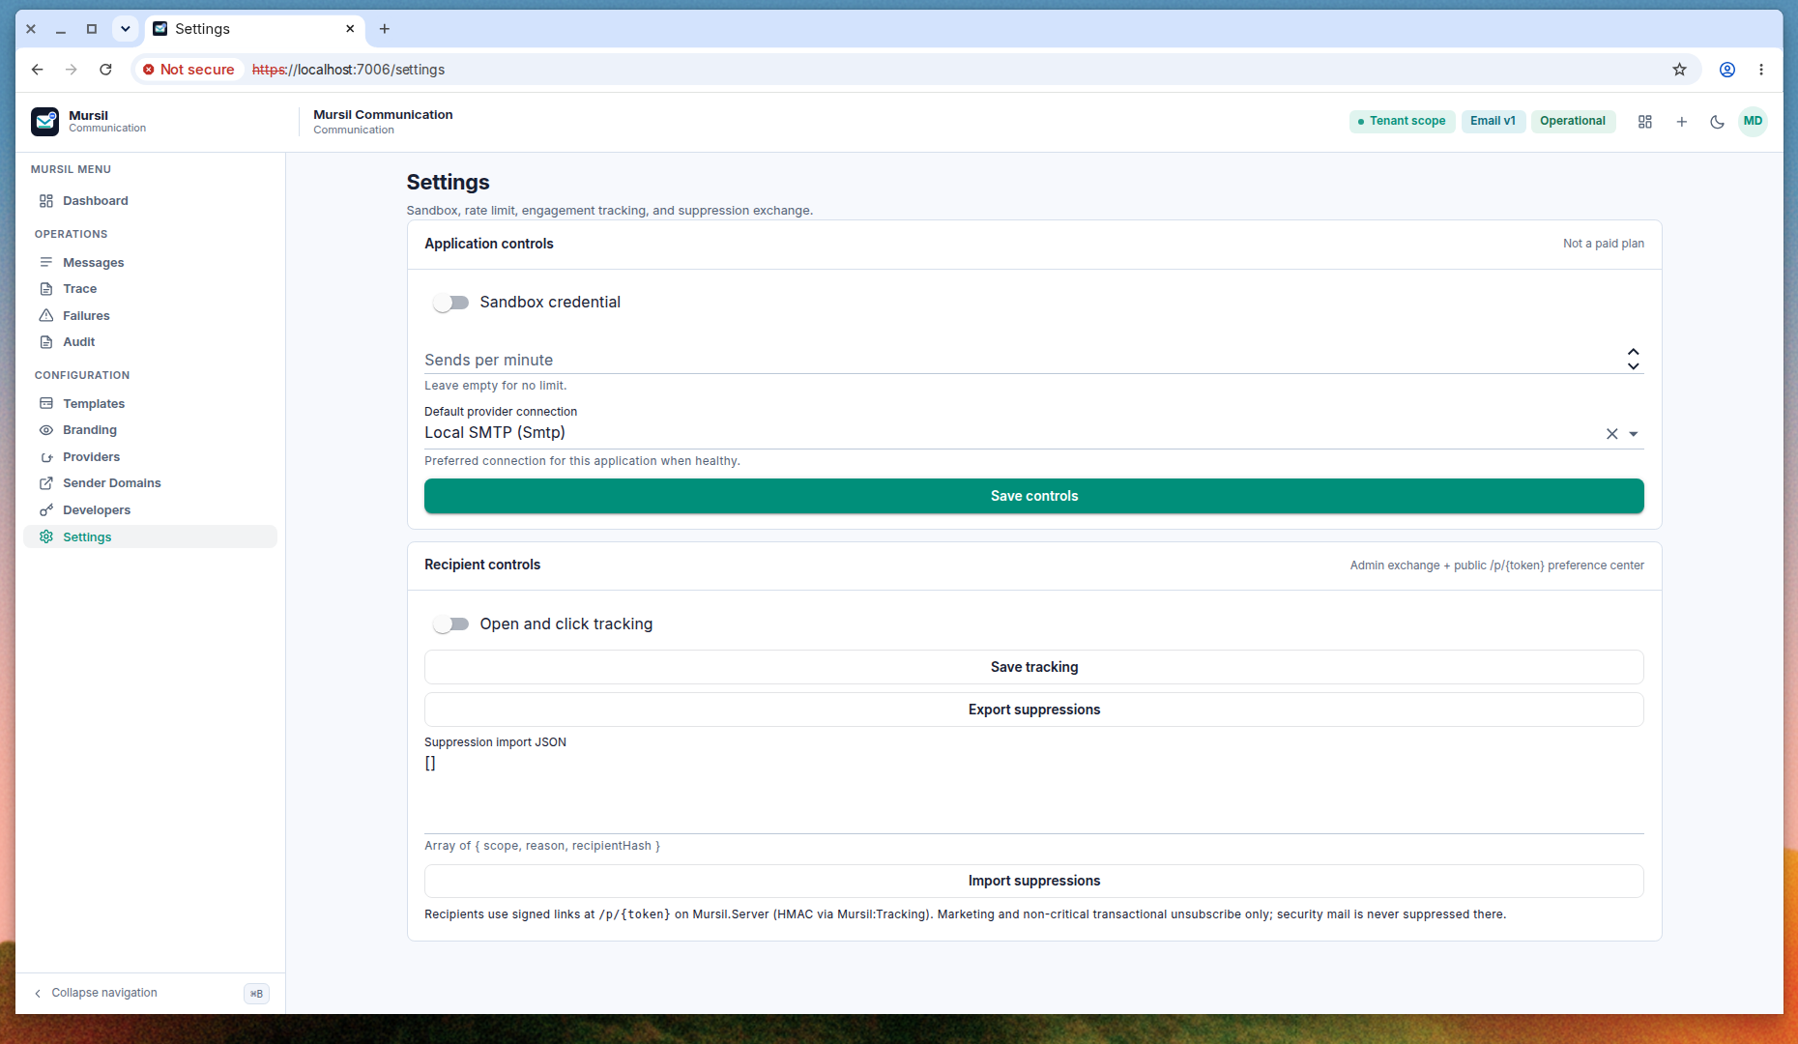Click Export suppressions button
This screenshot has width=1798, height=1044.
tap(1033, 710)
